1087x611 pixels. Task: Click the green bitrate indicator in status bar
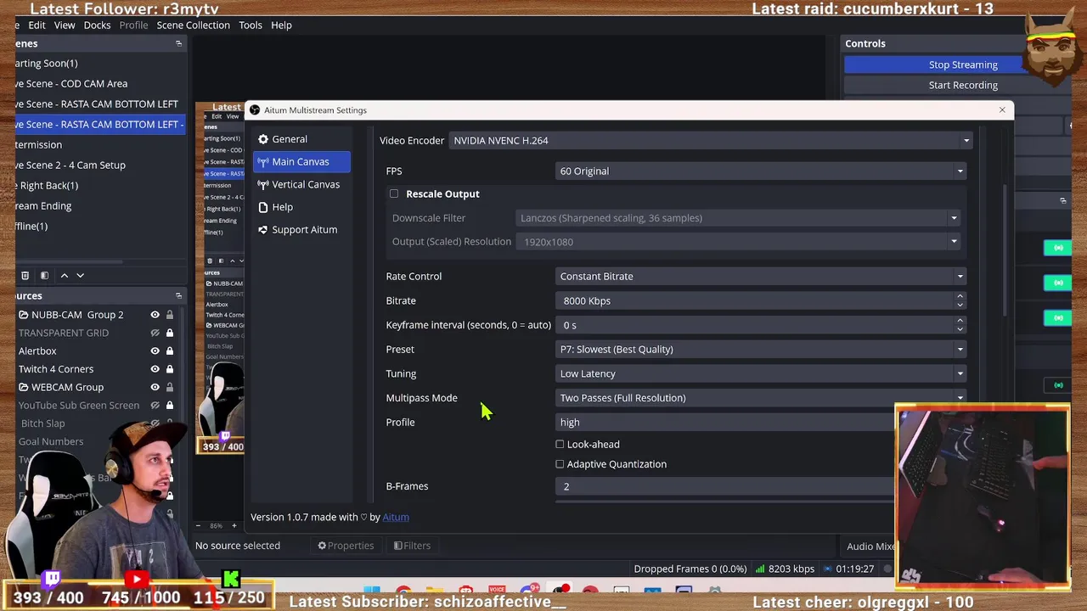(x=760, y=569)
